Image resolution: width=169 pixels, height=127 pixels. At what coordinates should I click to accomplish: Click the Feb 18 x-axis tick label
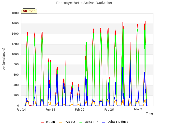coord(50,110)
